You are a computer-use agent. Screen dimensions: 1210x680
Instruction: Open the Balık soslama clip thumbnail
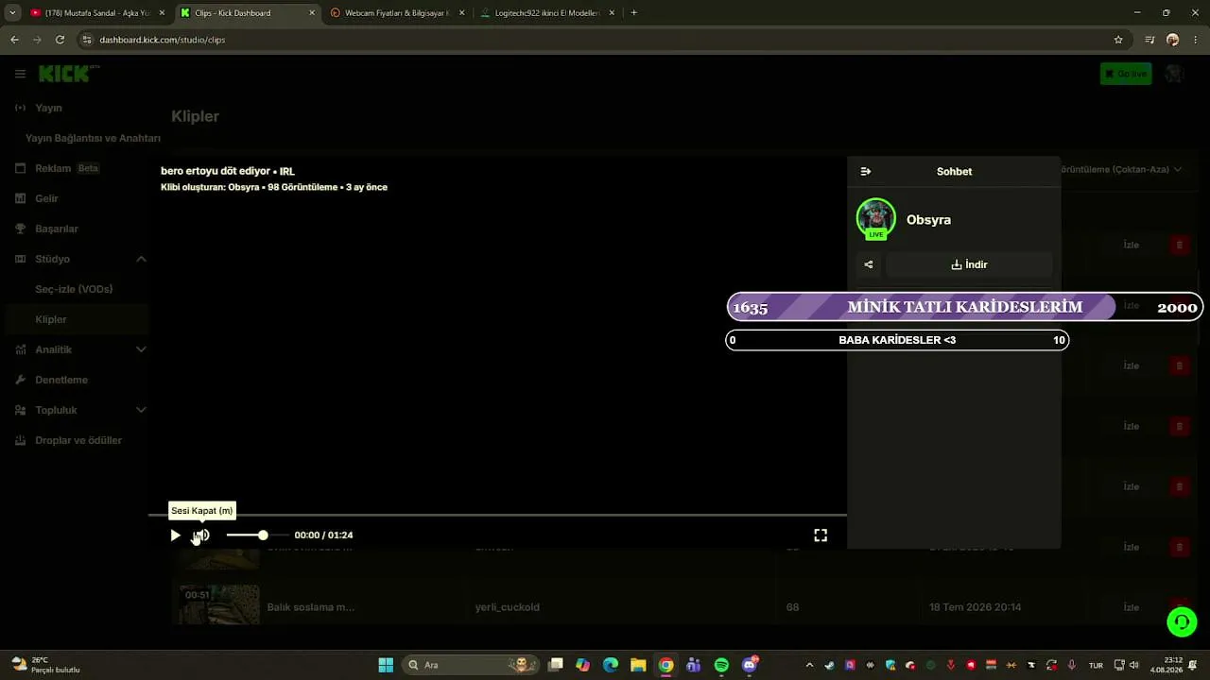[219, 605]
